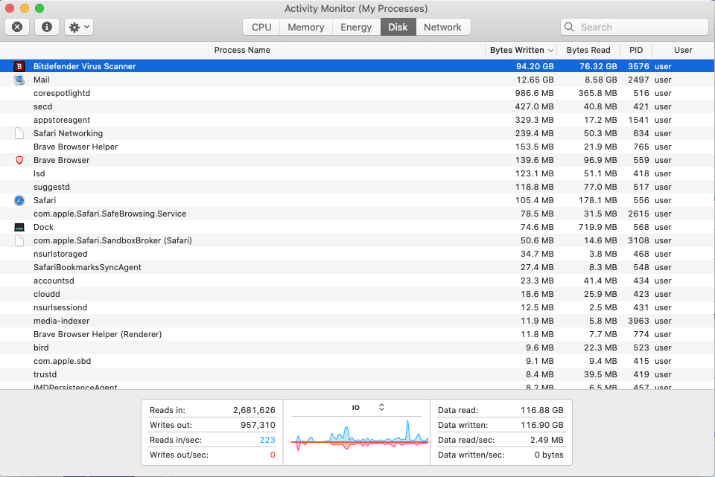Click PID 3963 for media-indexer
The width and height of the screenshot is (715, 477).
pyautogui.click(x=638, y=321)
